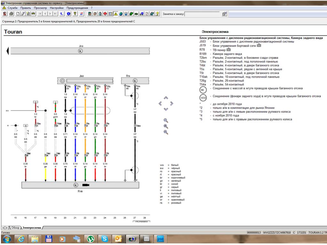Click the print toolbar icon

(x=11, y=14)
